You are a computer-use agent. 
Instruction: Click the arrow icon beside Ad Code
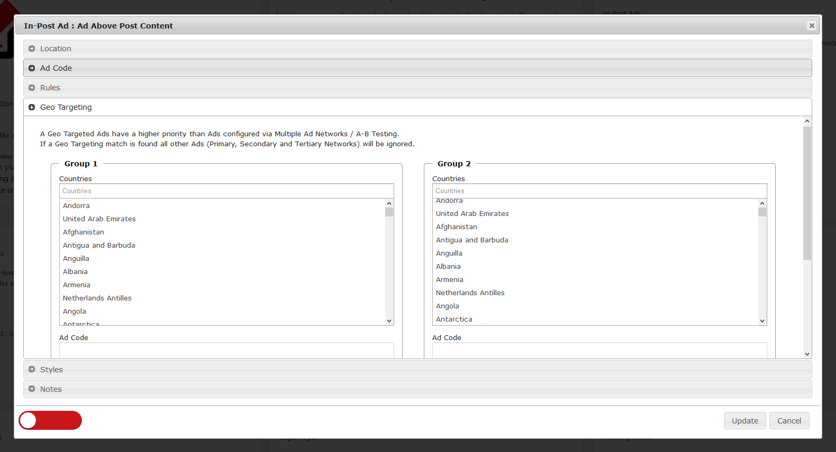(x=32, y=68)
